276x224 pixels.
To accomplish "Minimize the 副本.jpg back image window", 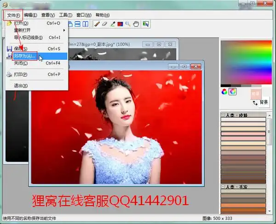I will (148, 44).
